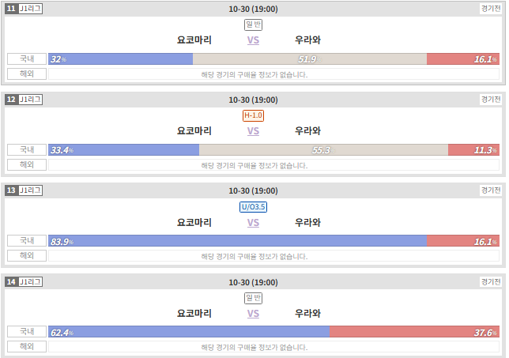Image resolution: width=509 pixels, height=358 pixels.
Task: Click the gray 55.3% draw segment
Action: pos(323,150)
